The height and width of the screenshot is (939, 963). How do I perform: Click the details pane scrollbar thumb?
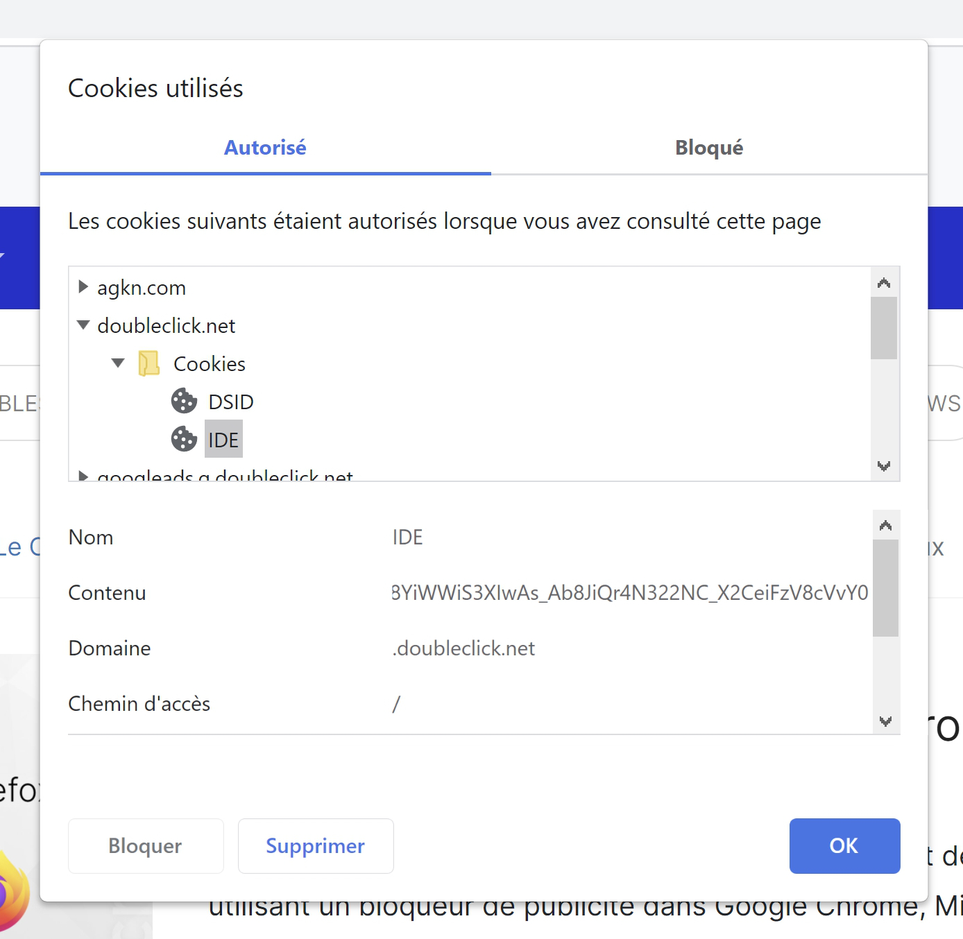tap(885, 588)
